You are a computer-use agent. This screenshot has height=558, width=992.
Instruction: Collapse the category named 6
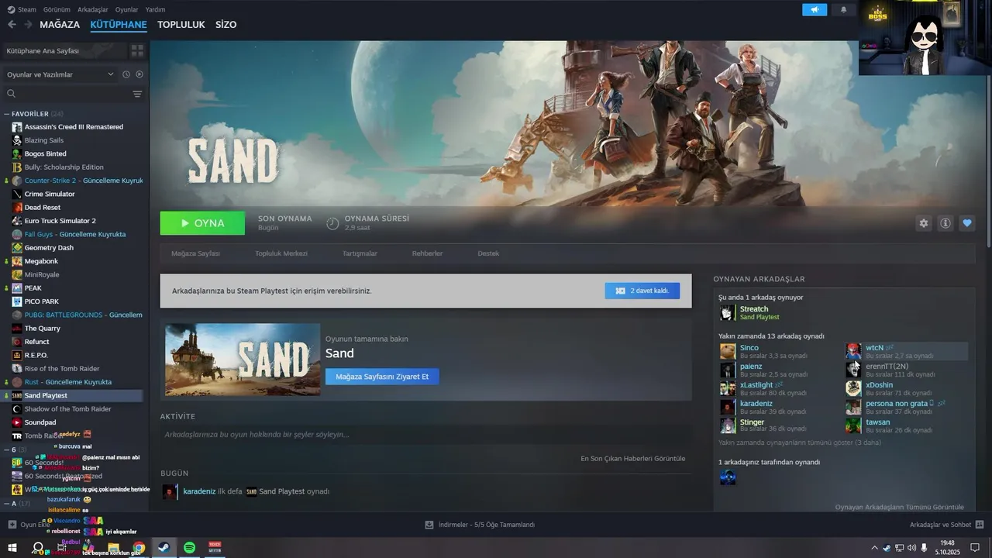tap(7, 449)
